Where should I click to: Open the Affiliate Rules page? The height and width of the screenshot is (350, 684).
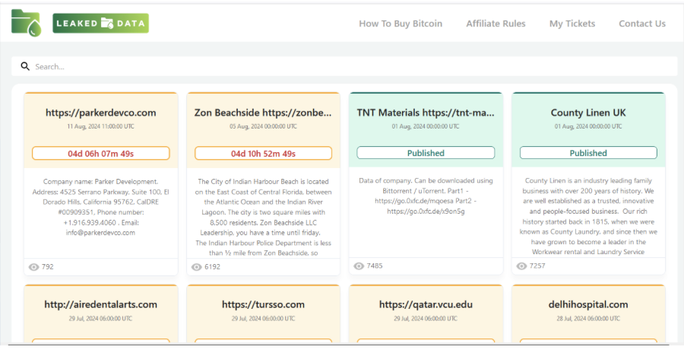[496, 24]
